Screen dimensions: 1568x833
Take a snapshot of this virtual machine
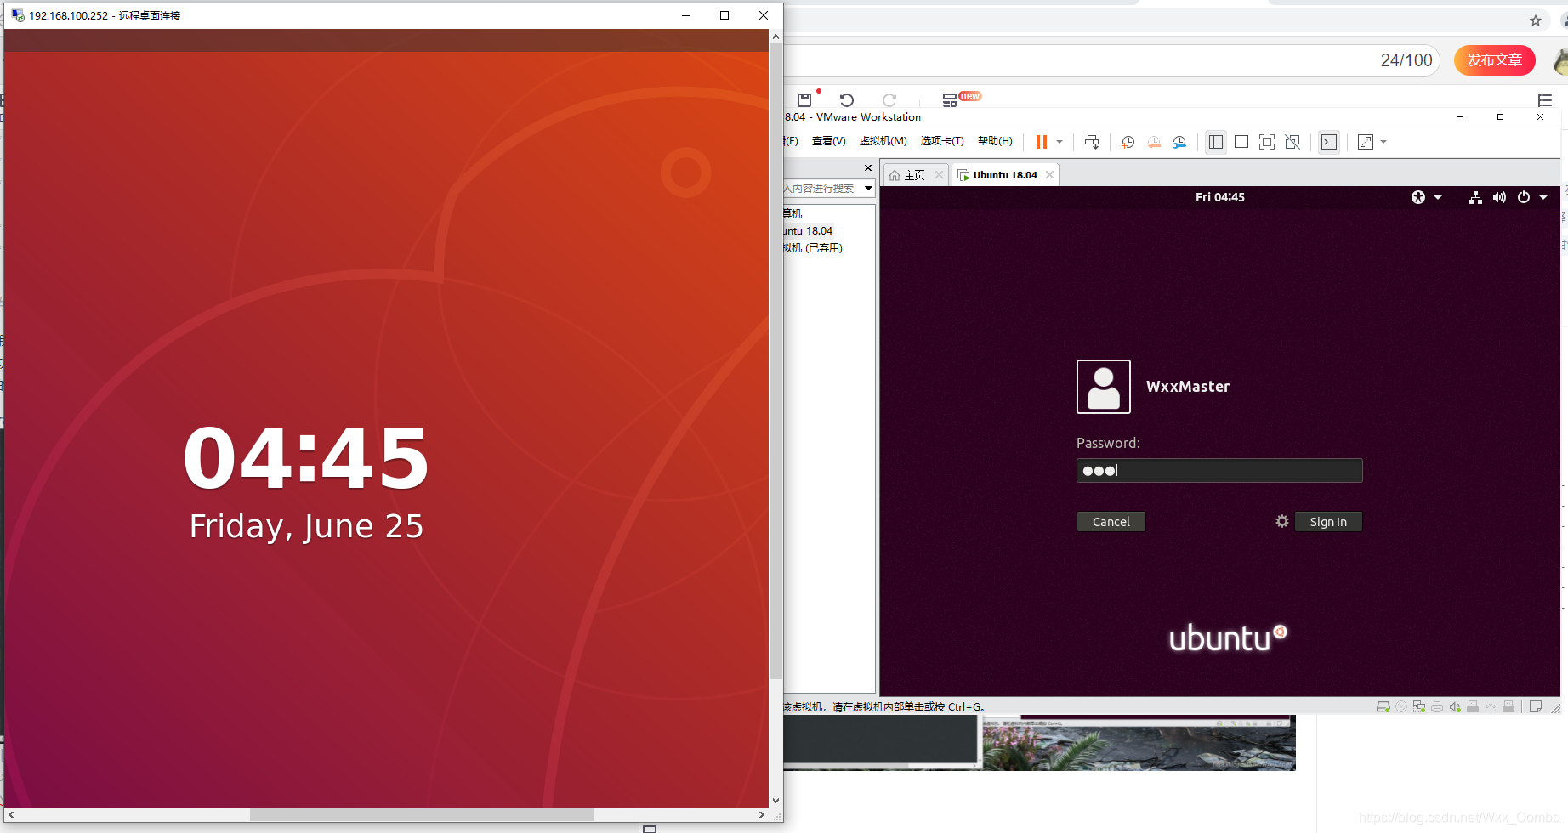click(x=1128, y=142)
